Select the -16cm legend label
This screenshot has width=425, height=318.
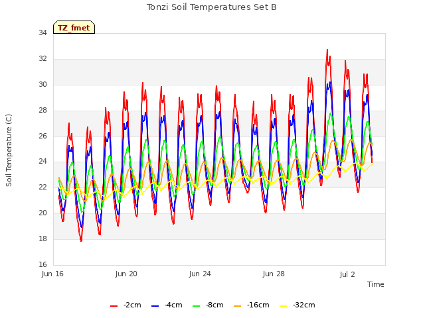(258, 305)
